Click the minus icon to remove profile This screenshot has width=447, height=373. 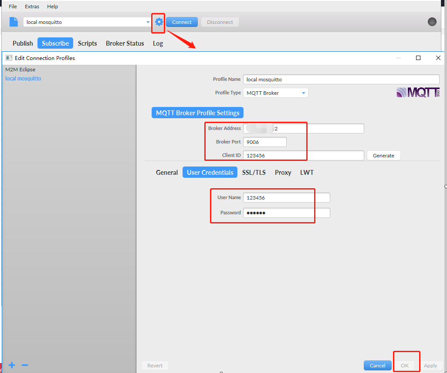coord(25,365)
